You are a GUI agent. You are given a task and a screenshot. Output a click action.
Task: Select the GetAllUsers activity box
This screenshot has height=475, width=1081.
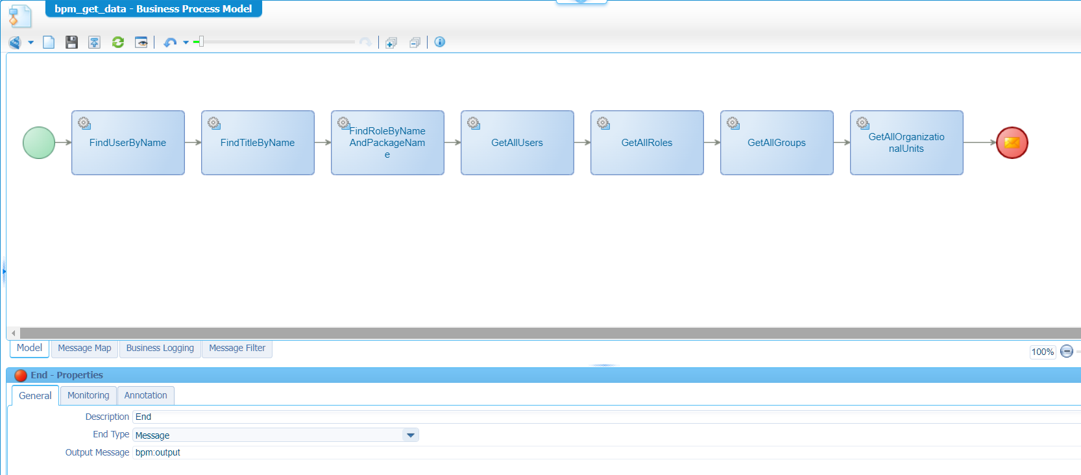[x=517, y=143]
